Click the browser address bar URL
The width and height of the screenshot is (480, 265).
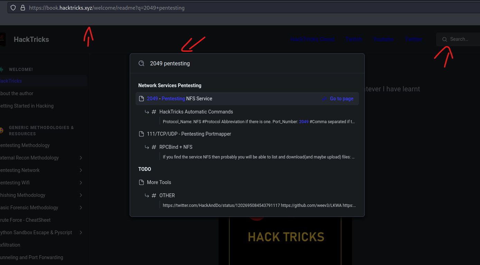107,8
